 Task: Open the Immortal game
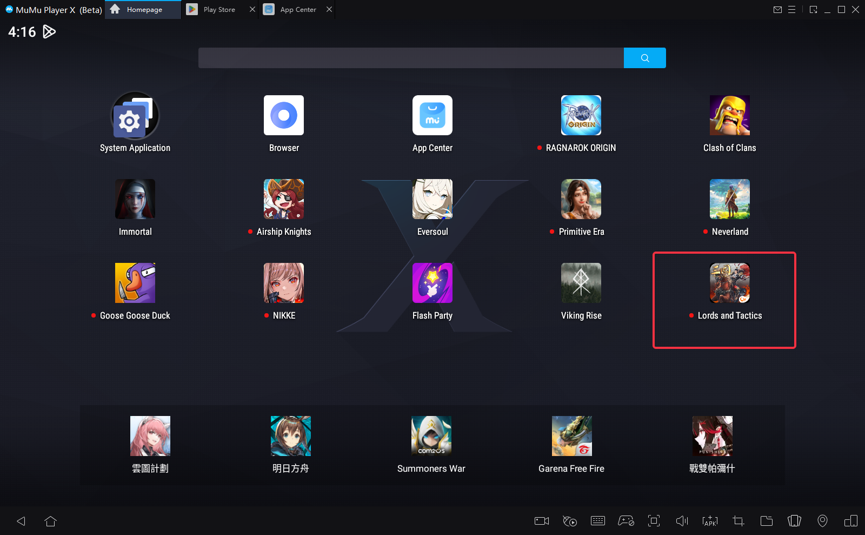click(135, 199)
